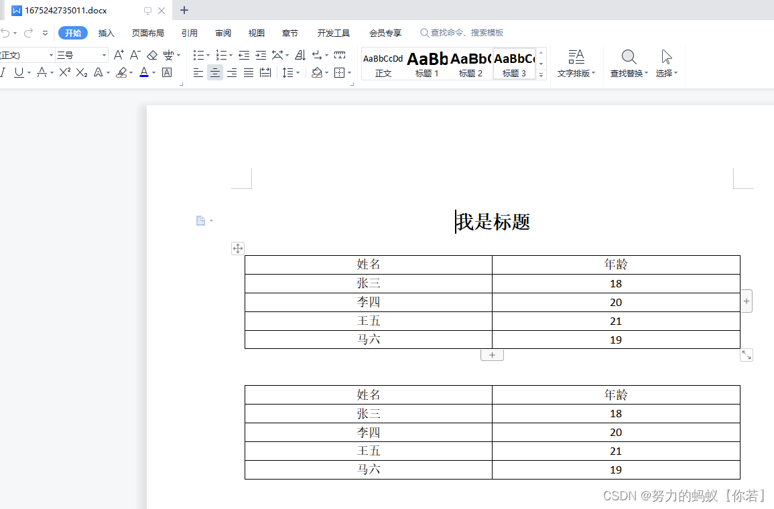The image size is (774, 509).
Task: Open the 会员专享 tab
Action: (385, 33)
